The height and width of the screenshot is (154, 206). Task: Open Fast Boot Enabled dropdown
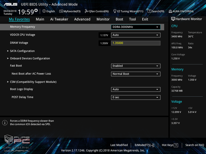(x=136, y=66)
